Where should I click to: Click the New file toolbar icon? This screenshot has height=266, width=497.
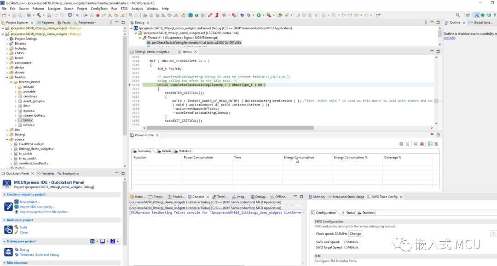point(4,15)
